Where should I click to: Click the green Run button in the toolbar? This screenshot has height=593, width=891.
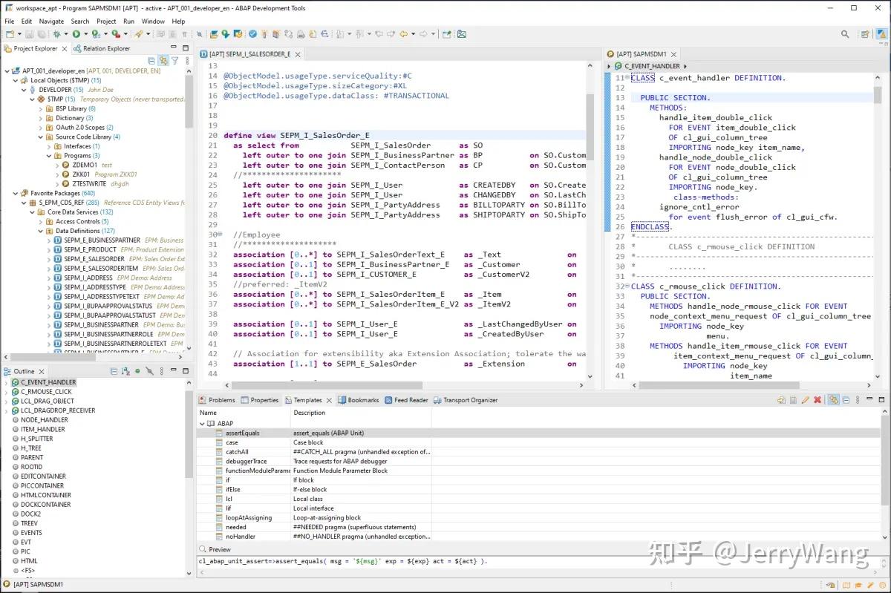(x=76, y=34)
